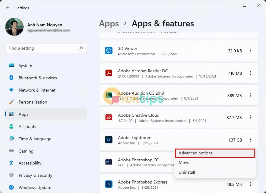
Task: Click the Adobe Creative Cloud icon
Action: (109, 117)
